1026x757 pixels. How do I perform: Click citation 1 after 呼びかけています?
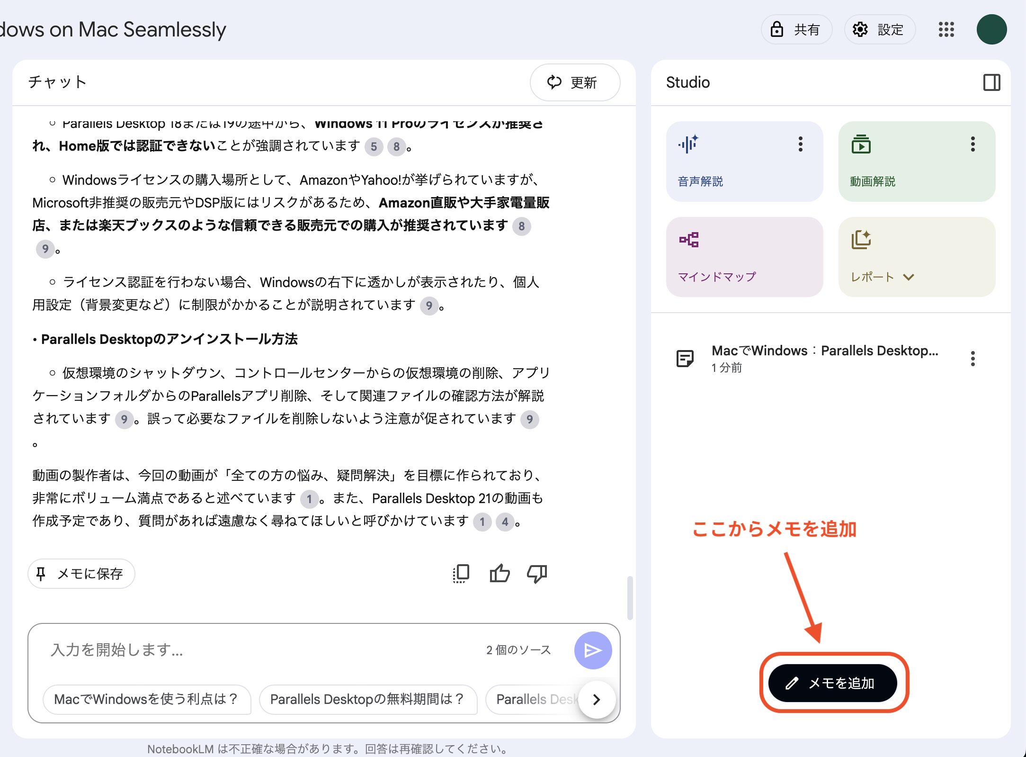coord(482,522)
